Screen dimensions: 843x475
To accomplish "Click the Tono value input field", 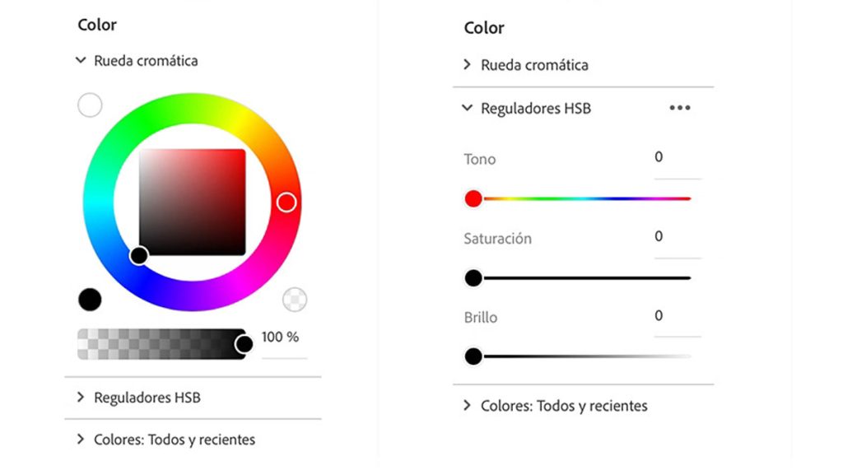I will [677, 158].
